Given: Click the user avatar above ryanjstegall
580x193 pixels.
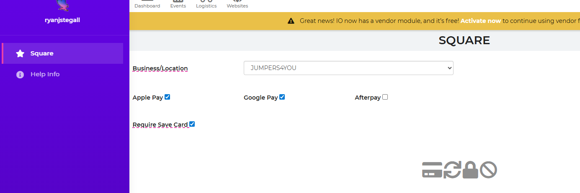Looking at the screenshot, I should click(62, 5).
